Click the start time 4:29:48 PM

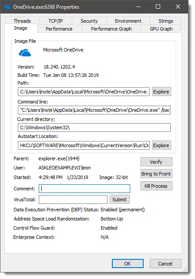click(50, 177)
